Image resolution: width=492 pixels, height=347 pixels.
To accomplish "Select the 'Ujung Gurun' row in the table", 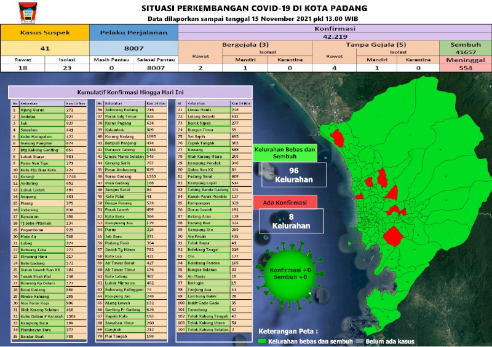I will pos(49,110).
